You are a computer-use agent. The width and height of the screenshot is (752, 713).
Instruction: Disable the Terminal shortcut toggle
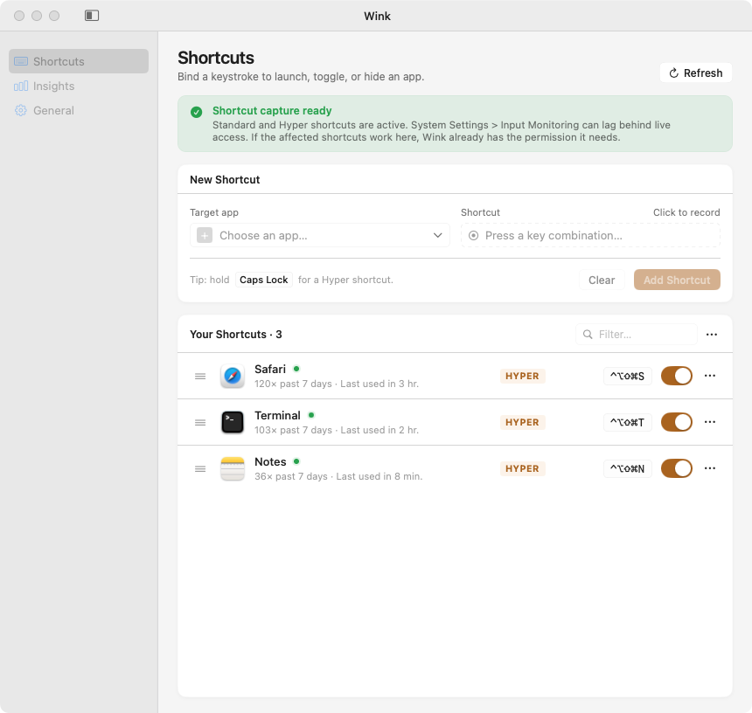[x=676, y=422]
